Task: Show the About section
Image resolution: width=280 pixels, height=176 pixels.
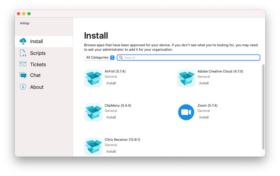Action: (x=44, y=87)
